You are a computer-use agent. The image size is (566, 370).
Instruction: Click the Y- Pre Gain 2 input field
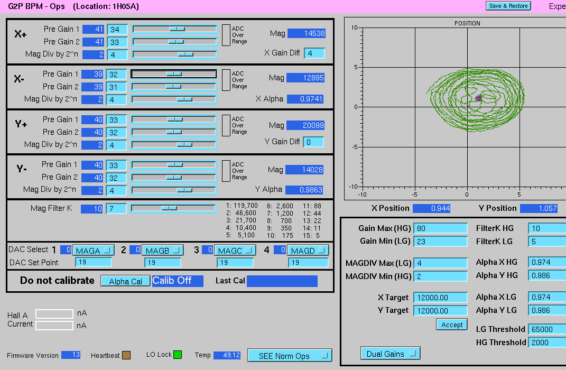click(116, 178)
